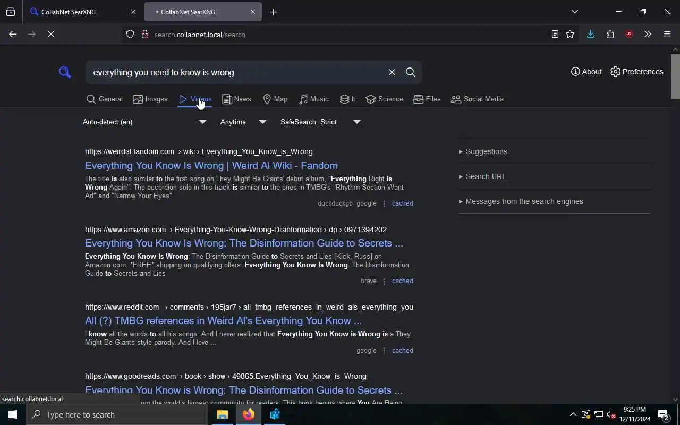Submit search with magnifier button
680x425 pixels.
[410, 72]
